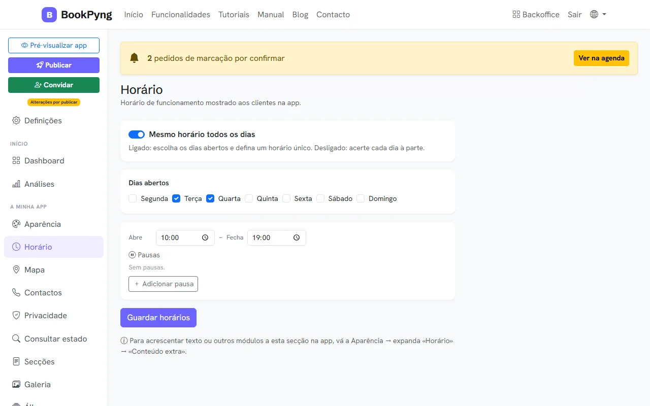This screenshot has height=406, width=650.
Task: Click the Secções document icon
Action: point(16,361)
